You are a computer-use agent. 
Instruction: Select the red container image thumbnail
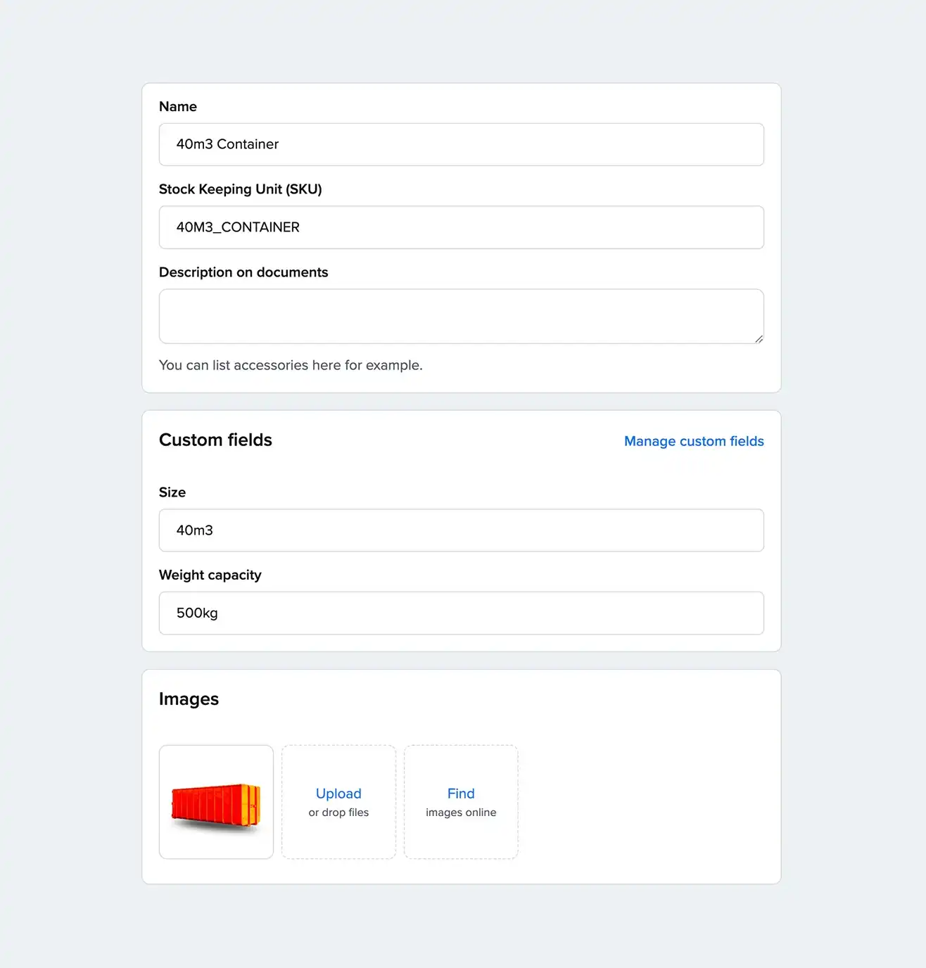[x=216, y=802]
